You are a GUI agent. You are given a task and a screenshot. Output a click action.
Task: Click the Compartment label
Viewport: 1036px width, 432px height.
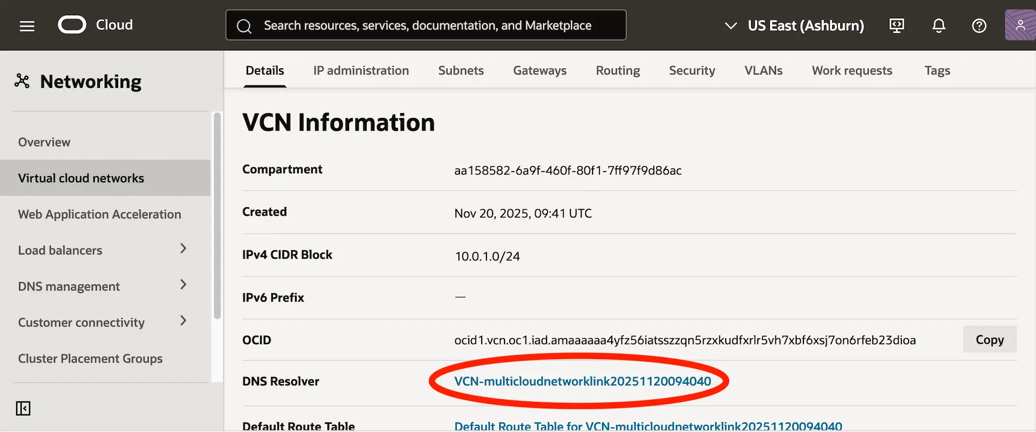pos(282,169)
